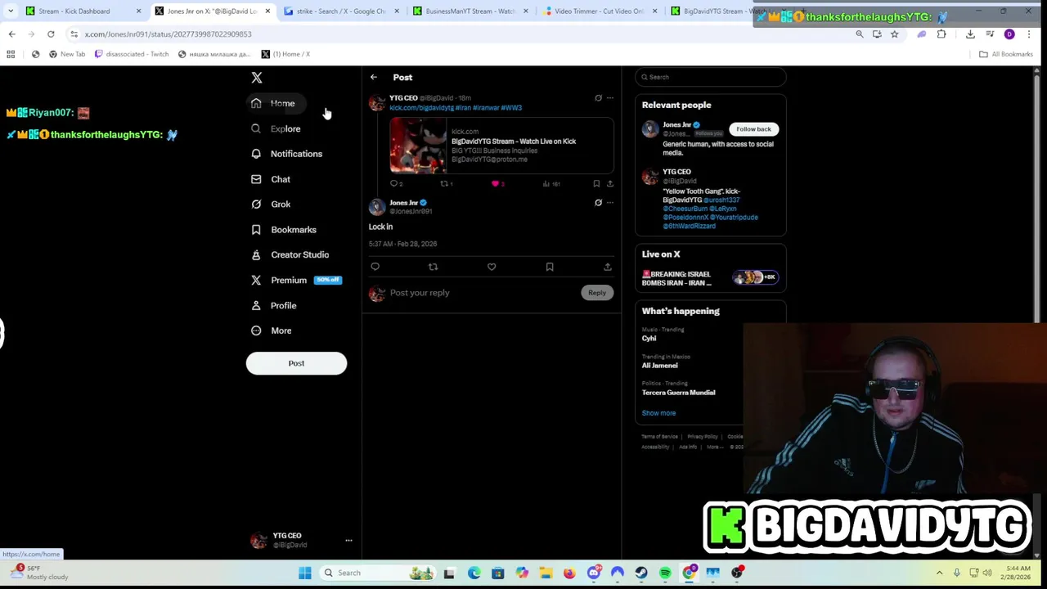Switch to strike - Search / X tab
1047x589 pixels.
pyautogui.click(x=341, y=11)
